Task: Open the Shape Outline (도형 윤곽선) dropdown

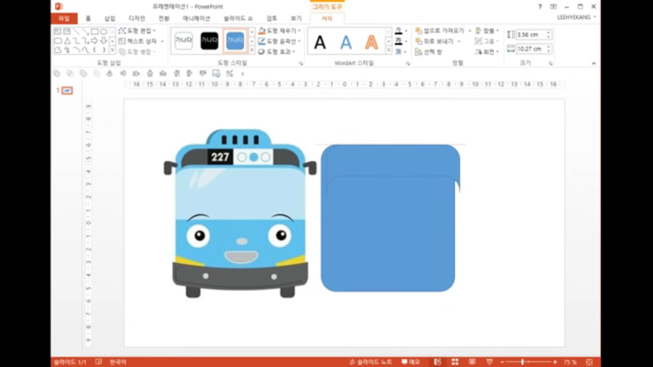Action: pyautogui.click(x=280, y=41)
